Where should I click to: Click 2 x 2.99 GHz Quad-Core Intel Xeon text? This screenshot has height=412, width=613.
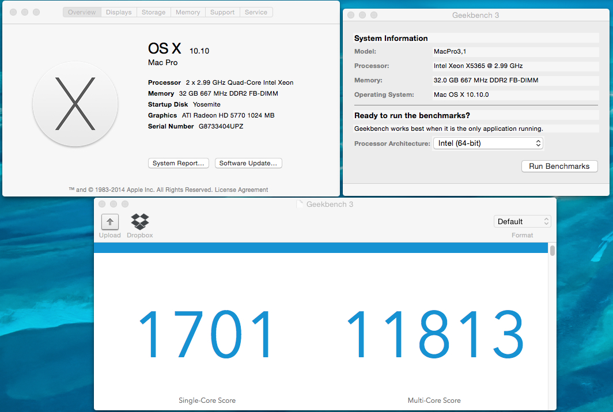[x=239, y=82]
